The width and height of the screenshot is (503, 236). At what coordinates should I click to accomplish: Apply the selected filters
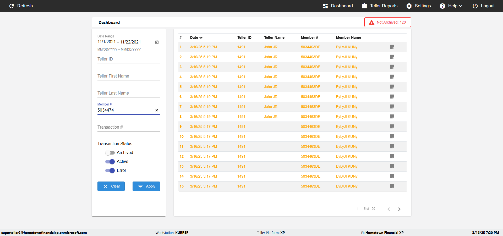(146, 186)
